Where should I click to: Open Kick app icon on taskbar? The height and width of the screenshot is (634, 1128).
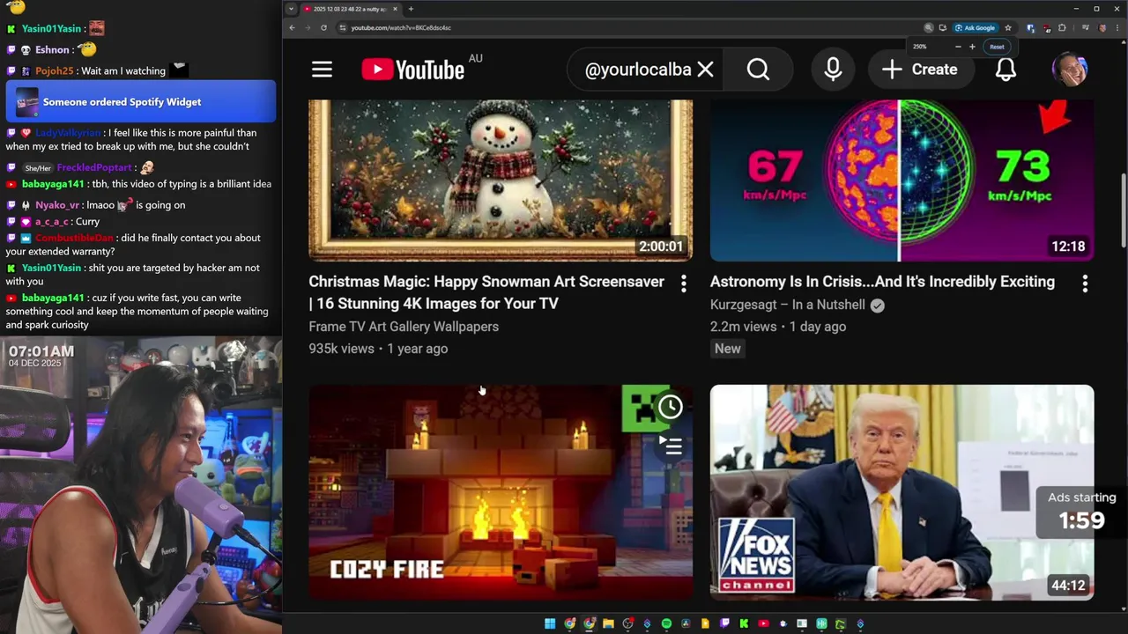tap(744, 623)
